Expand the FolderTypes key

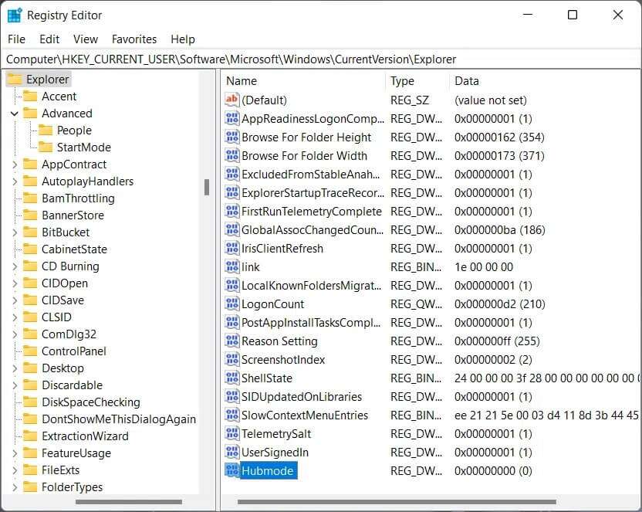(x=15, y=487)
